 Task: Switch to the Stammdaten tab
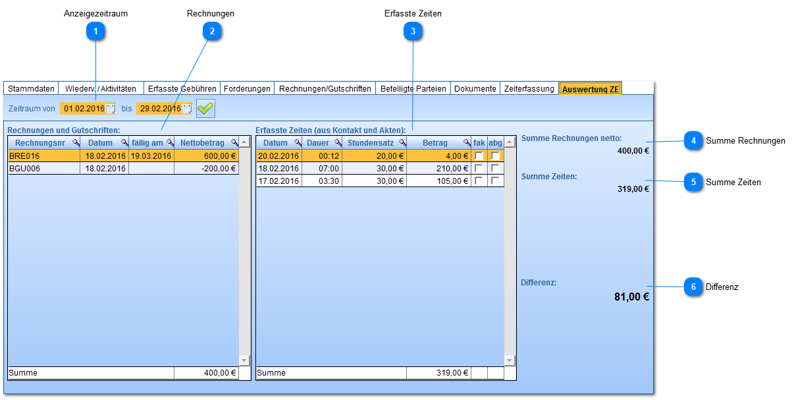(x=31, y=88)
